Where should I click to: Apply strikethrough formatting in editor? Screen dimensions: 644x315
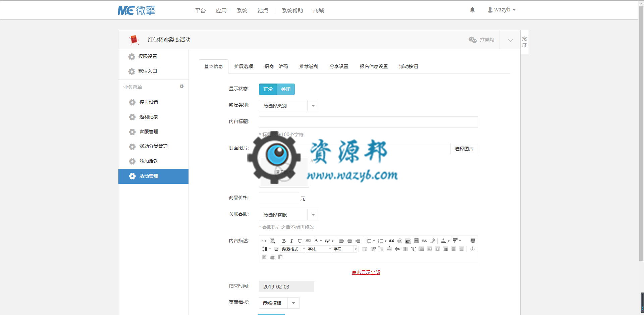pos(308,241)
